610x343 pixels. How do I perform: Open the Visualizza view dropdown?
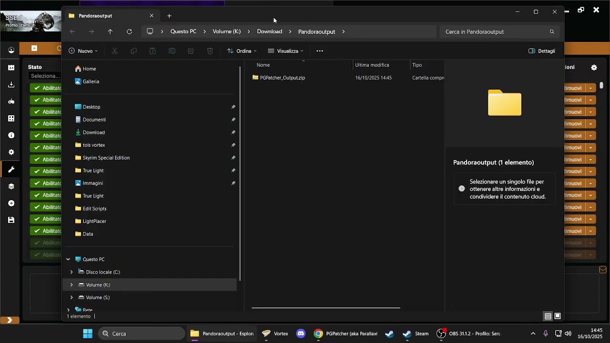coord(285,51)
